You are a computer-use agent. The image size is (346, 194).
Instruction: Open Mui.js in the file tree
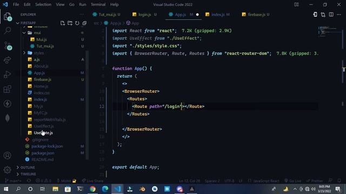pos(42,39)
